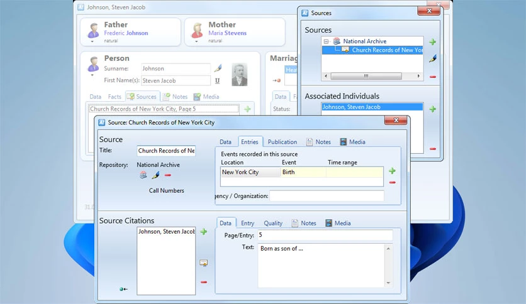Select National Archive in Sources tree
Screen dimensions: 526x304
pos(365,41)
